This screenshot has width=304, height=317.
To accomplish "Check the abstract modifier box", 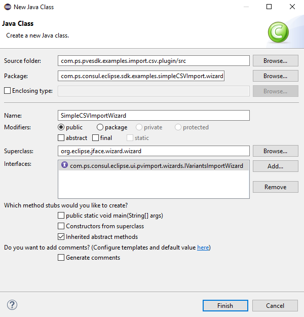I will 61,137.
